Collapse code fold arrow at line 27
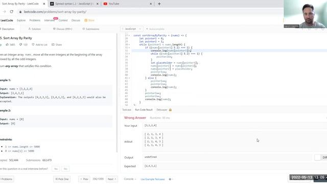Screen dimensions: 327x184 click(129, 35)
